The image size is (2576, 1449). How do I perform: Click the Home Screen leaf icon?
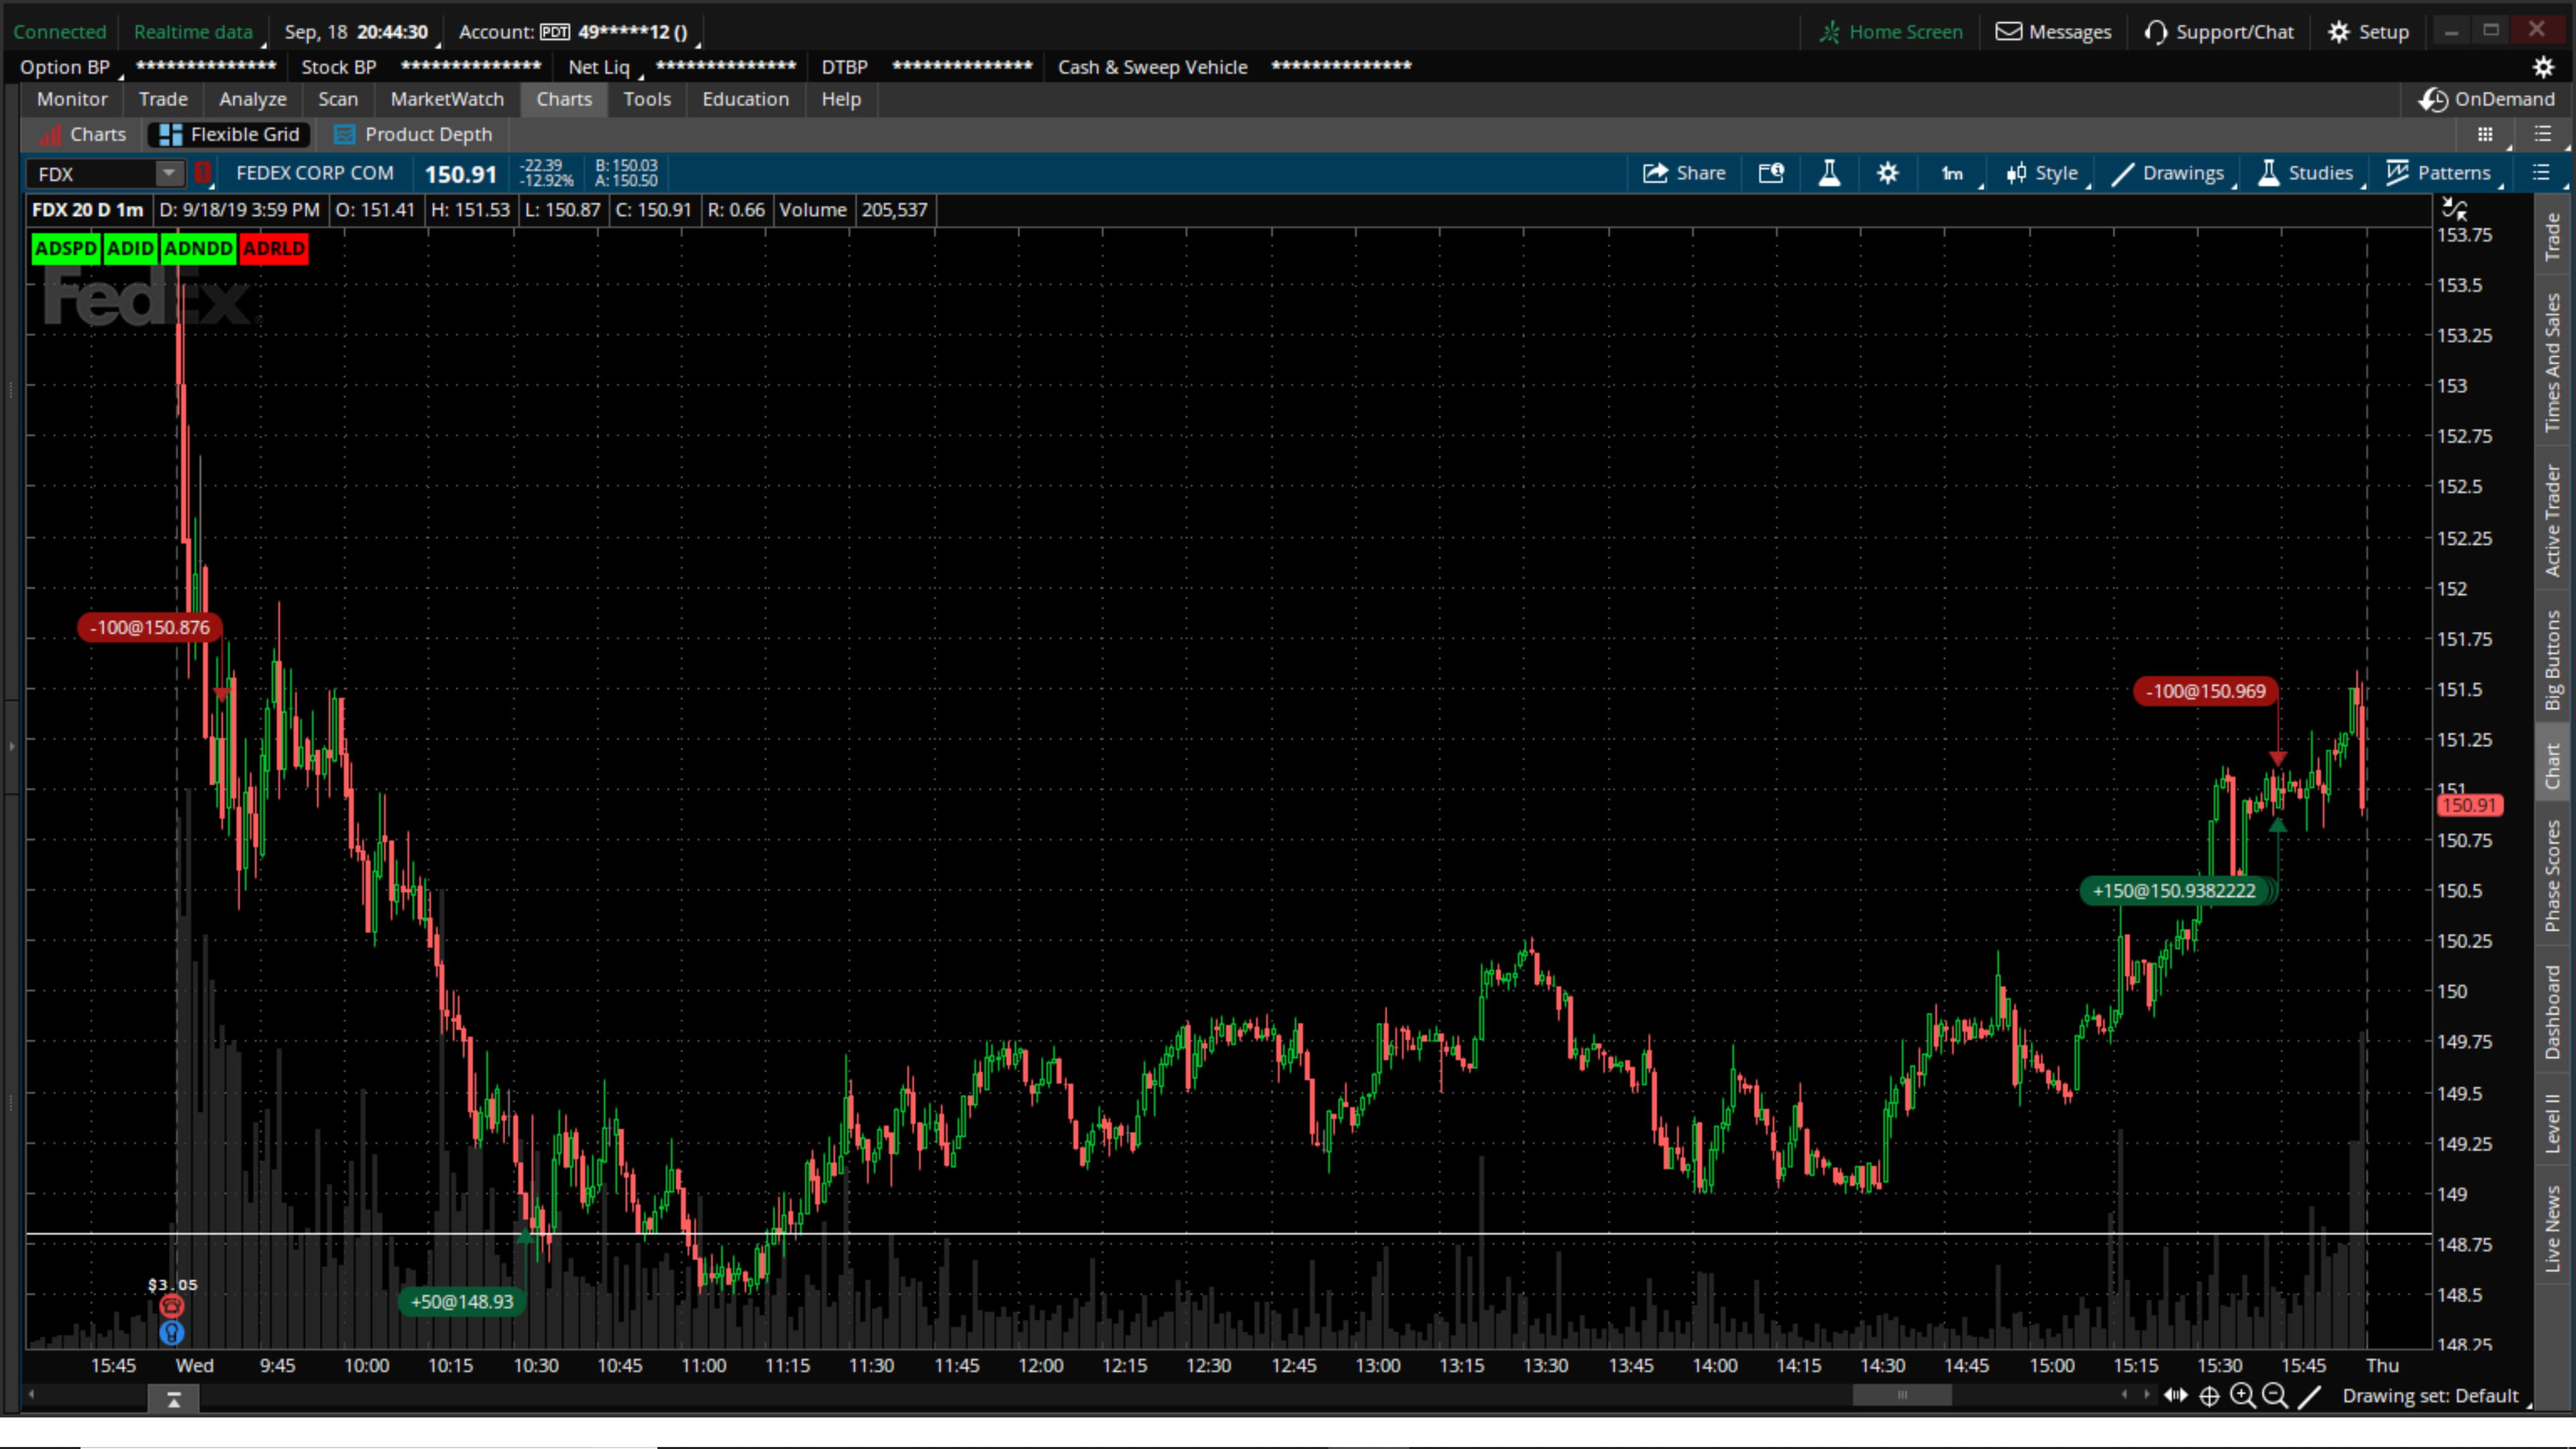coord(1829,32)
